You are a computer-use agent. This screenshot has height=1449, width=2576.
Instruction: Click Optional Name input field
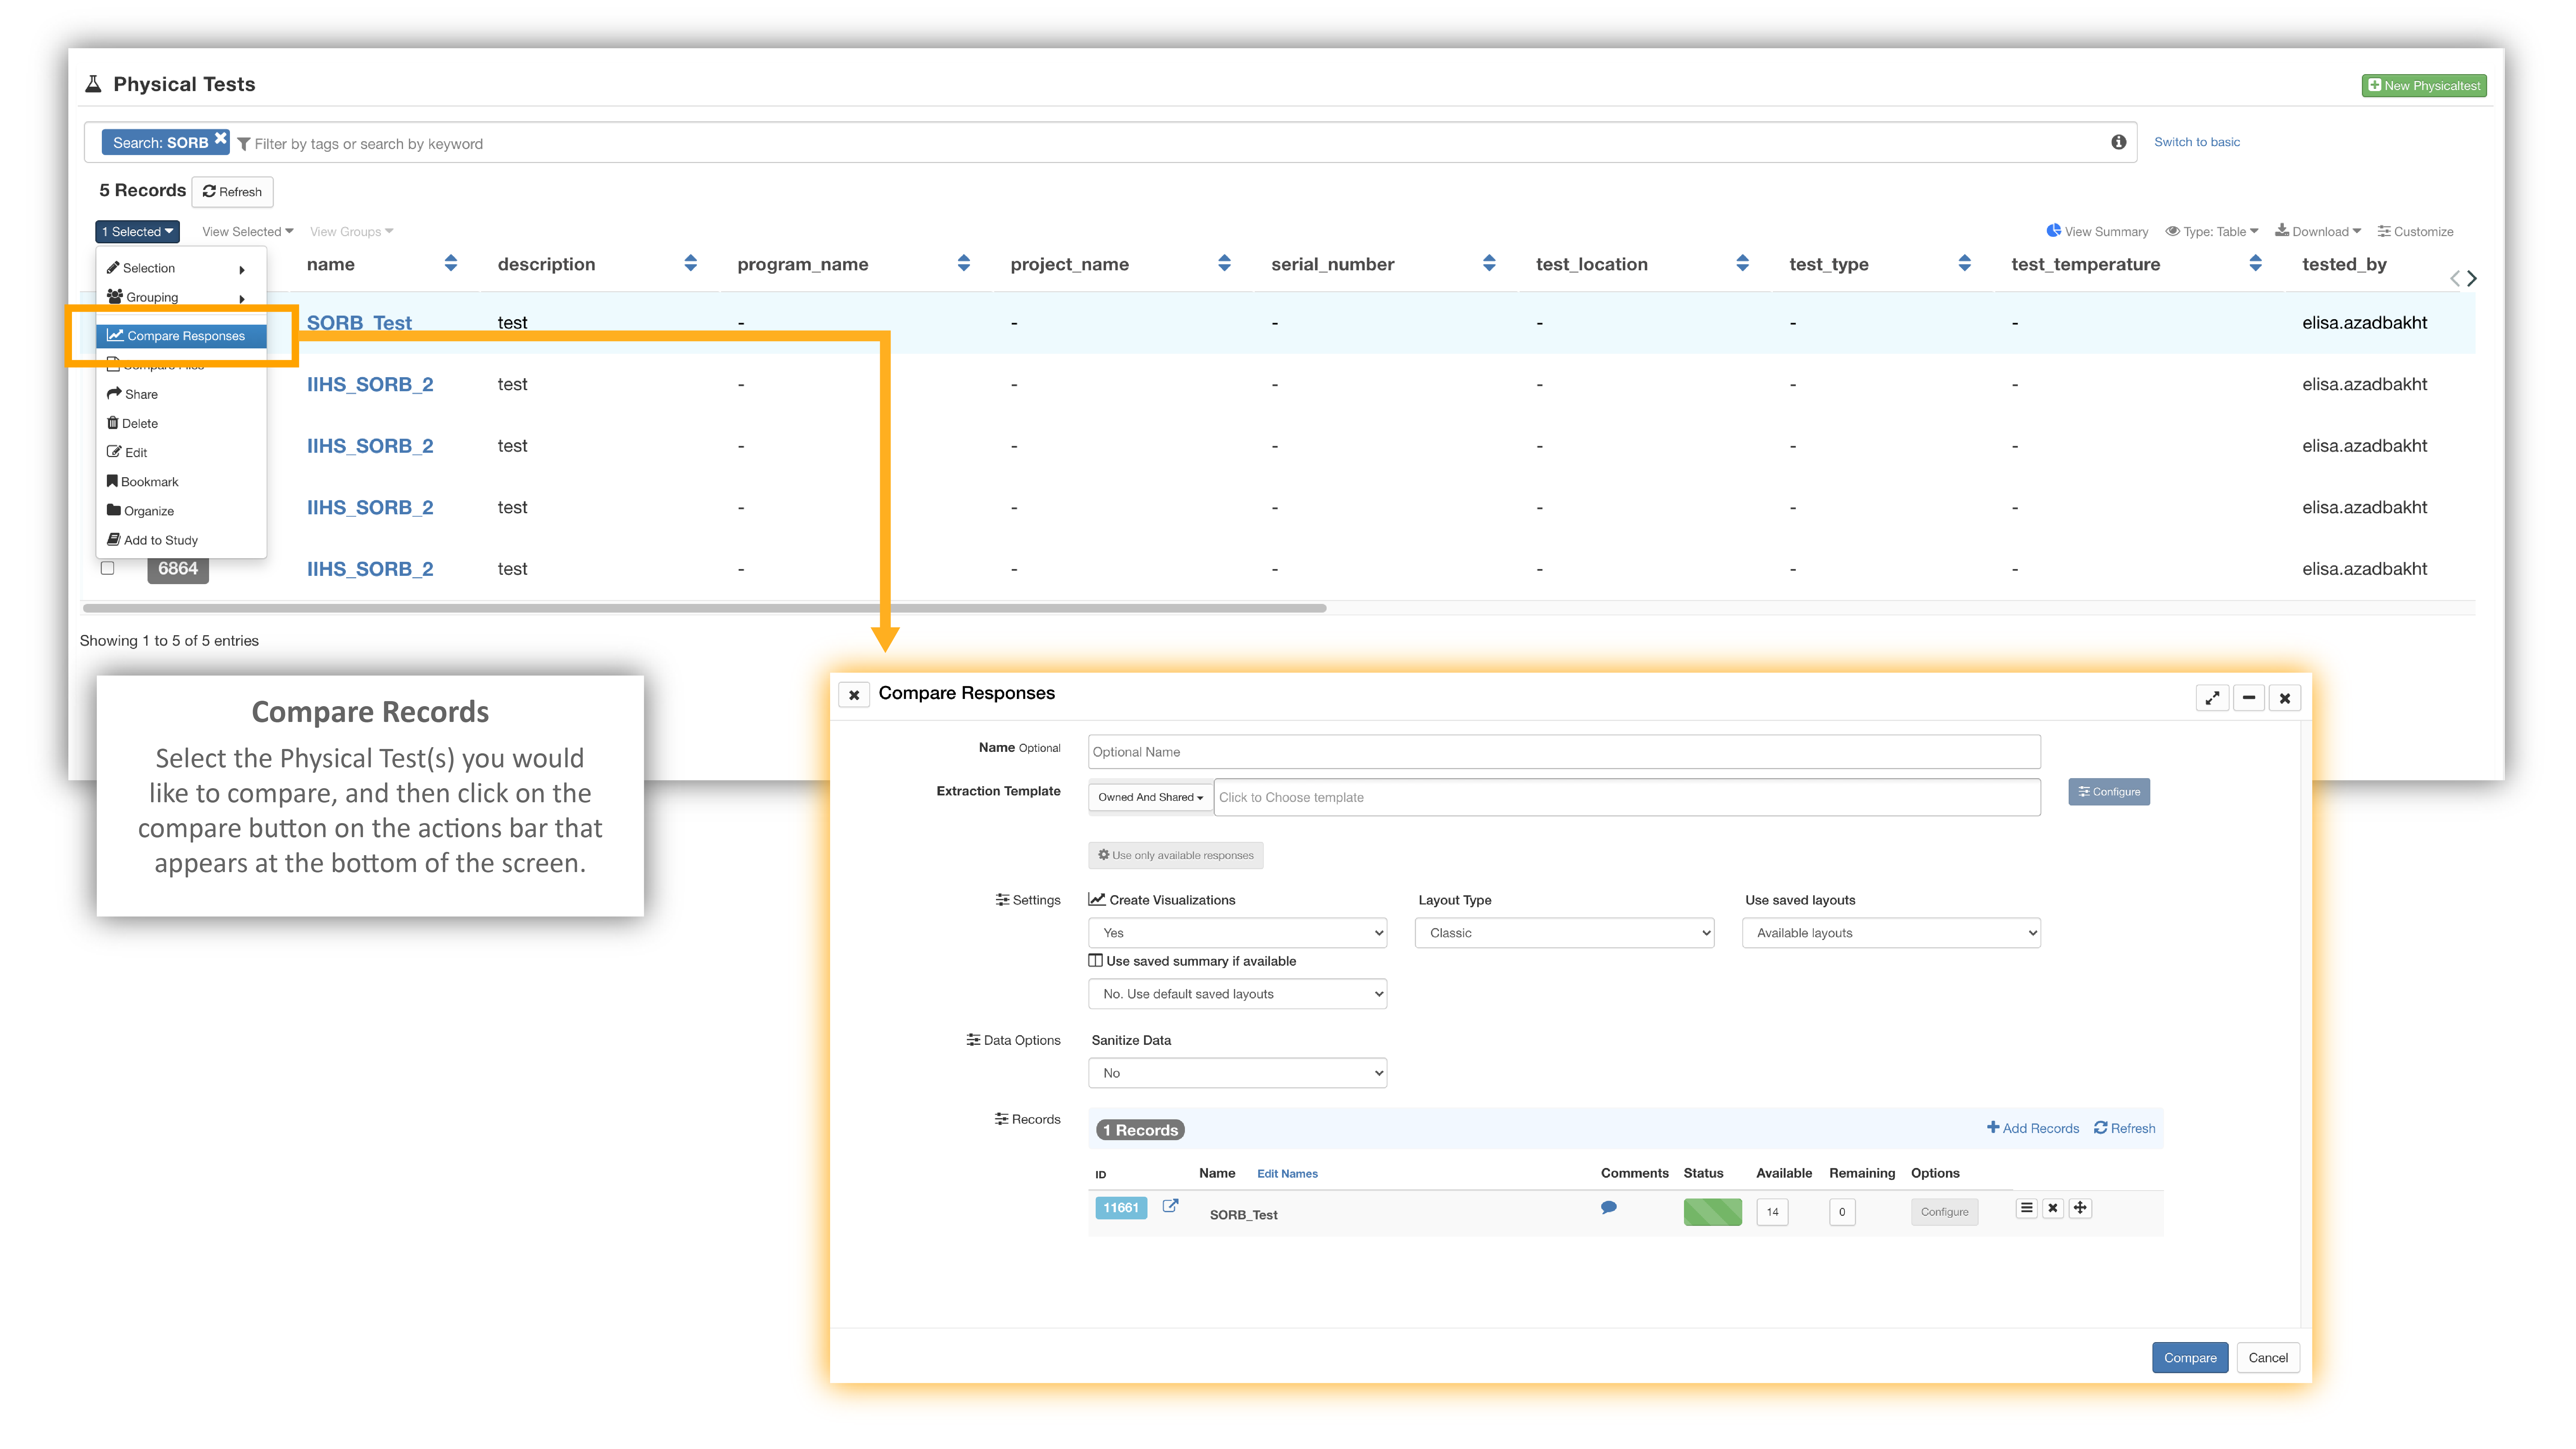pyautogui.click(x=1564, y=752)
